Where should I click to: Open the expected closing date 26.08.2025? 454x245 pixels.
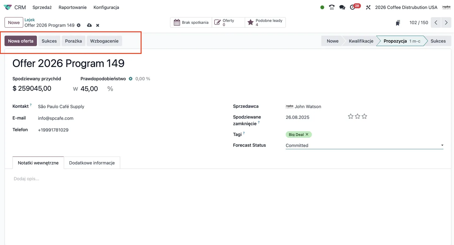(x=297, y=117)
